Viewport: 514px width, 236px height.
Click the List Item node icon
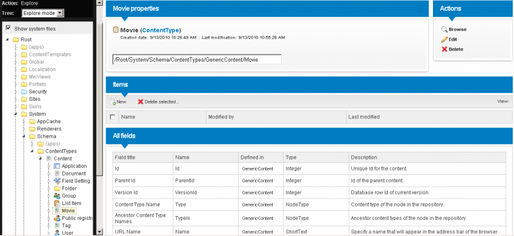[x=57, y=203]
